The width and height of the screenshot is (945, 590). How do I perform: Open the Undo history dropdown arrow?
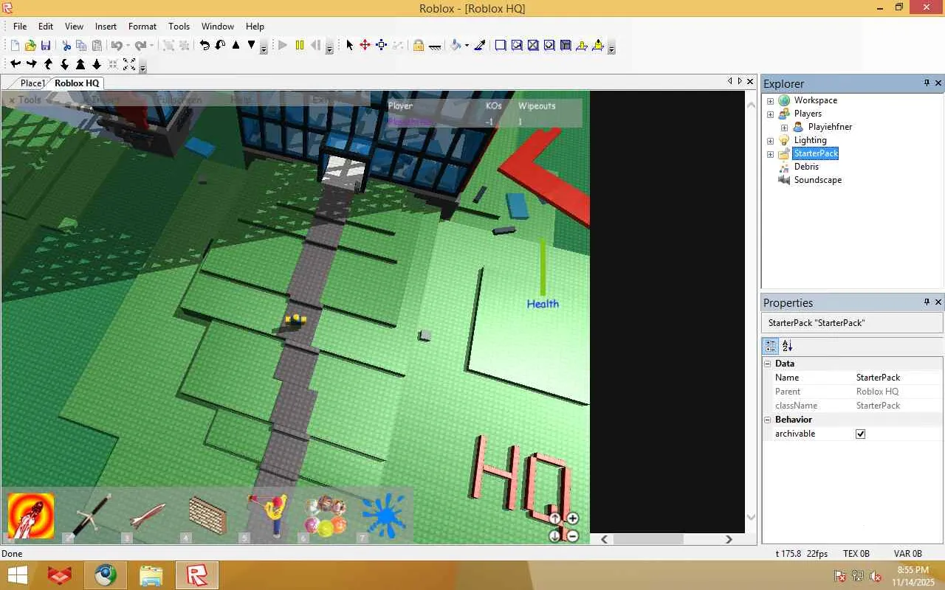tap(128, 46)
